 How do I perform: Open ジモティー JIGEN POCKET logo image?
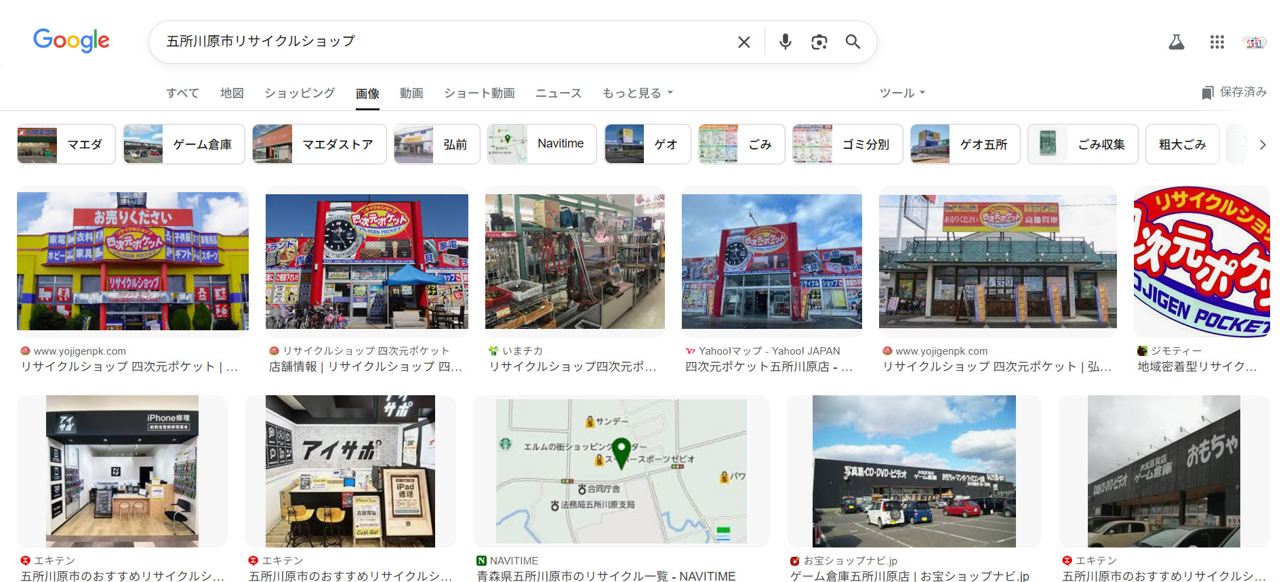pos(1202,261)
